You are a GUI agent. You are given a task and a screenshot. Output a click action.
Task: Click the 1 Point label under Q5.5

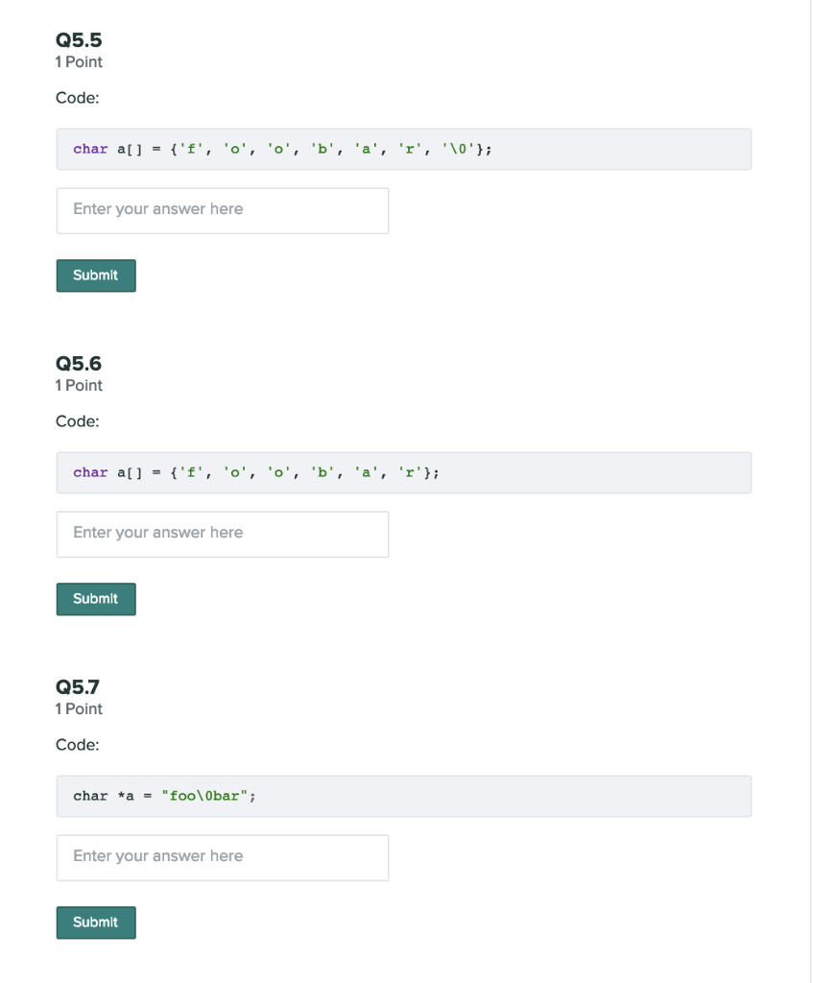tap(78, 61)
